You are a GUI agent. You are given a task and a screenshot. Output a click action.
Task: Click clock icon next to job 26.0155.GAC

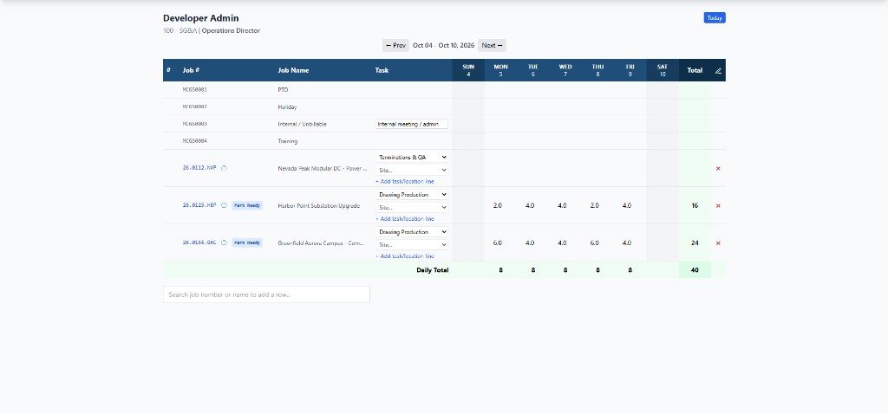tap(224, 243)
